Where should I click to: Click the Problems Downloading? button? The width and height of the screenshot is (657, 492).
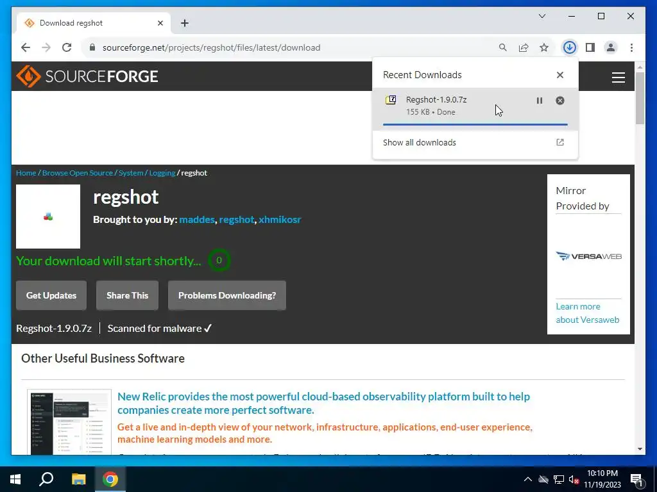[x=227, y=295]
